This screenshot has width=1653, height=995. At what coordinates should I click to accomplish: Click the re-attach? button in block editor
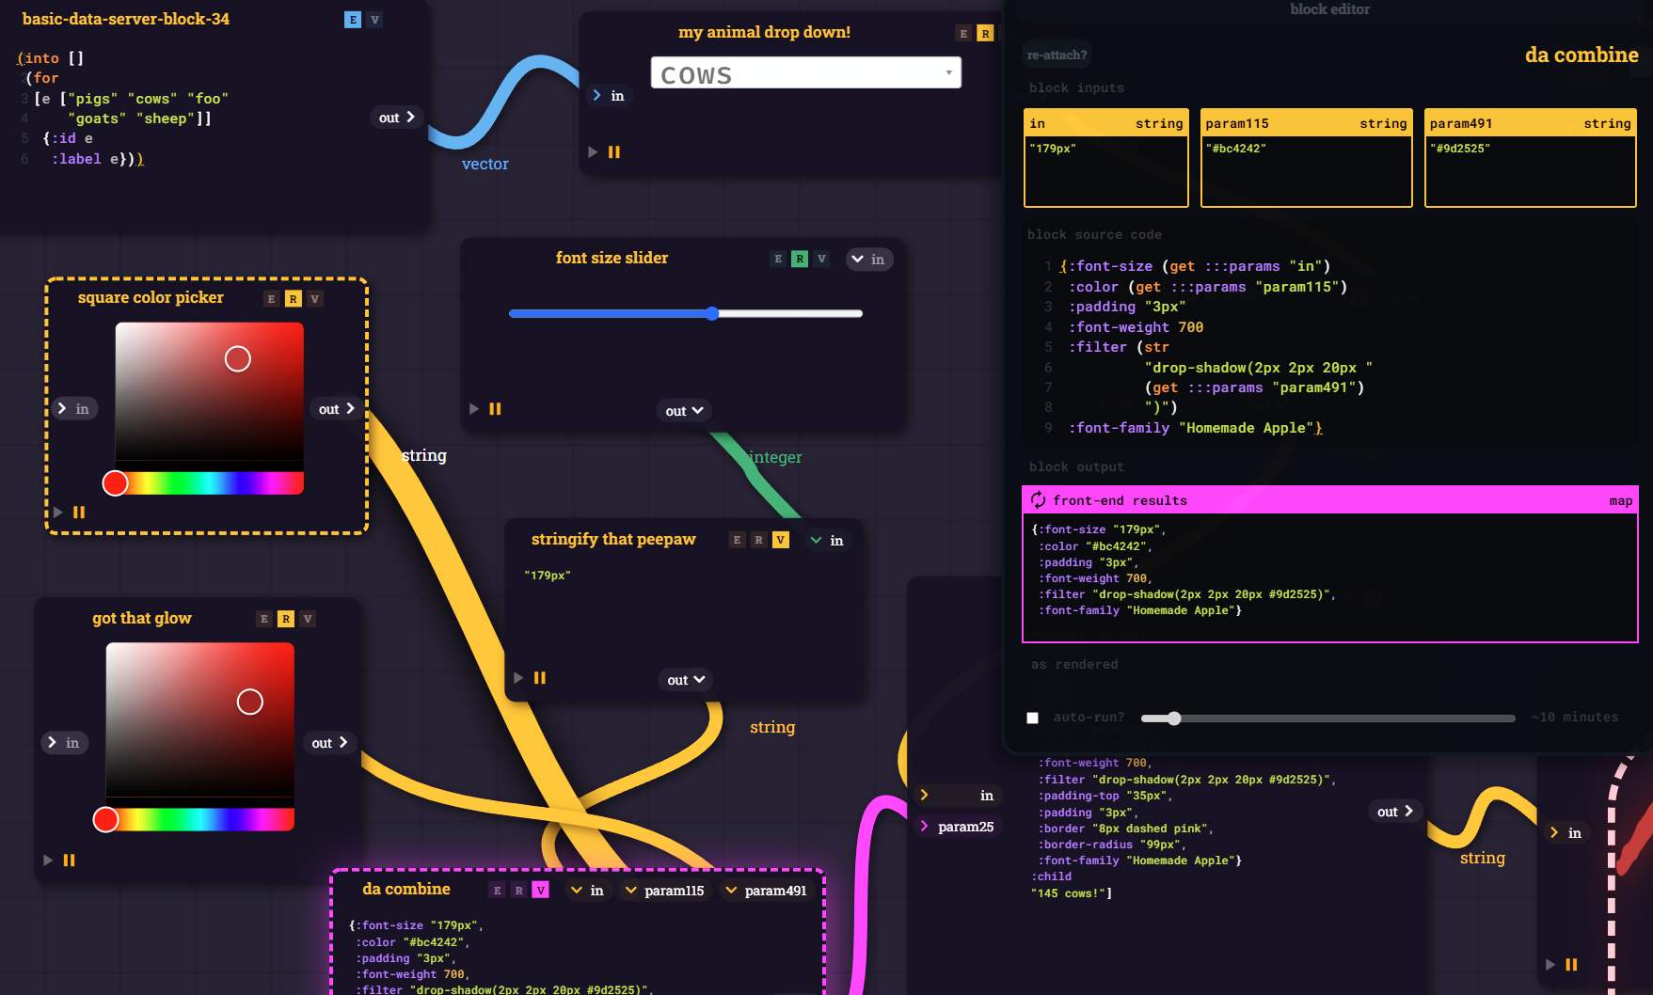pyautogui.click(x=1057, y=55)
